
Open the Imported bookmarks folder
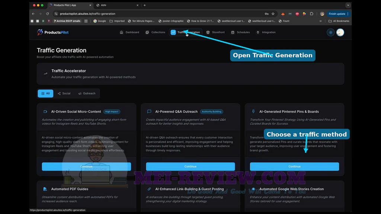pos(117,21)
